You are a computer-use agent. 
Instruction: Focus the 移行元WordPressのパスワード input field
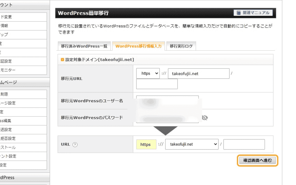click(x=167, y=118)
